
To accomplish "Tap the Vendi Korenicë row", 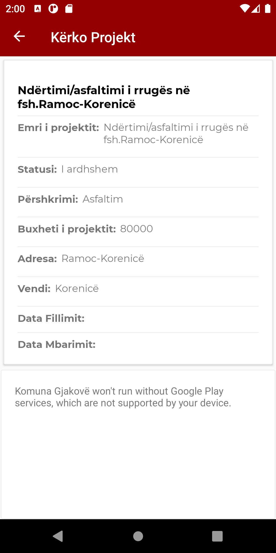I will pyautogui.click(x=138, y=292).
